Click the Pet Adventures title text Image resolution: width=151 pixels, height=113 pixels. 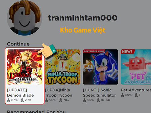(136, 90)
